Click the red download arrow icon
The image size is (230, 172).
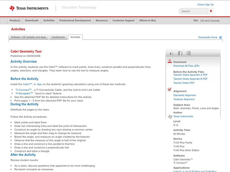170,61
